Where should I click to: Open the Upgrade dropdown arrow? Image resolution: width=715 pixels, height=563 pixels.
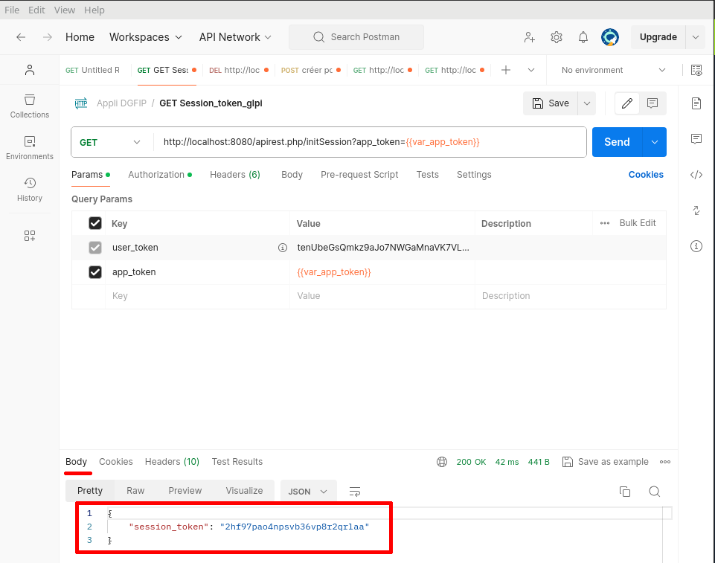pos(696,37)
